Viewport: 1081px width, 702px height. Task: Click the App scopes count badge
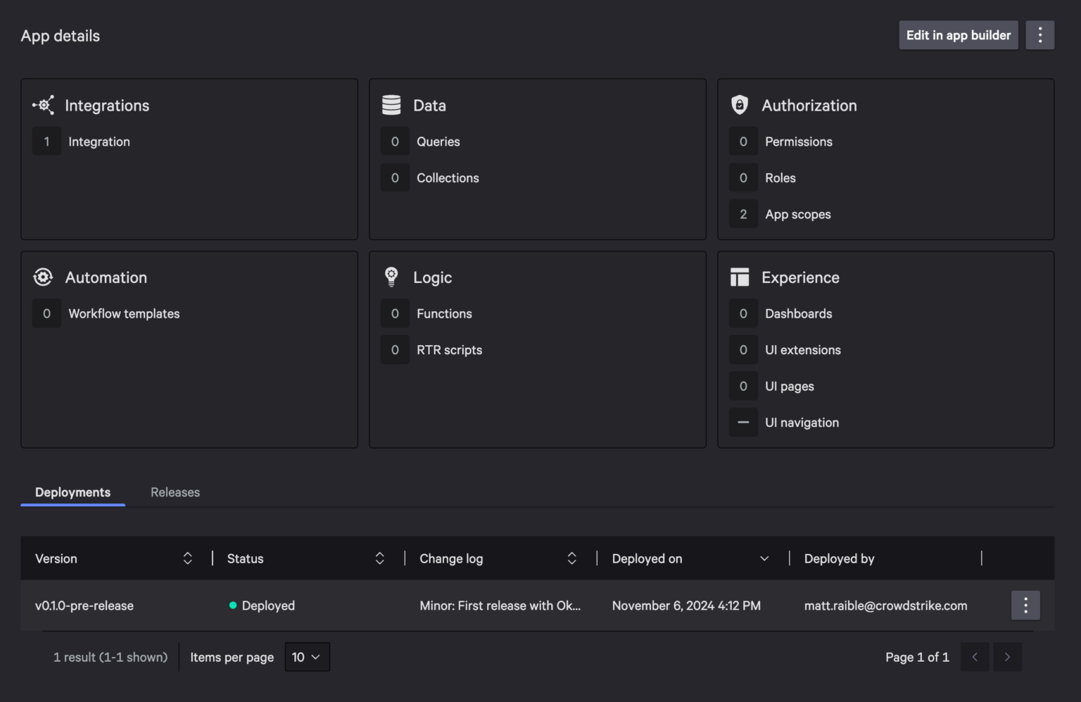tap(743, 213)
